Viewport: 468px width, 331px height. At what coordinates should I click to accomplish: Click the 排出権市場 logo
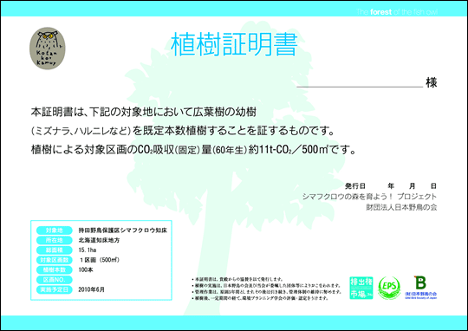click(x=361, y=288)
